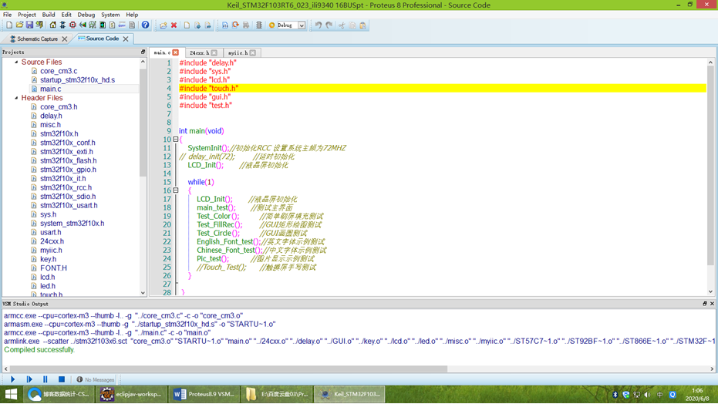Open the Windows Start button

12,394
